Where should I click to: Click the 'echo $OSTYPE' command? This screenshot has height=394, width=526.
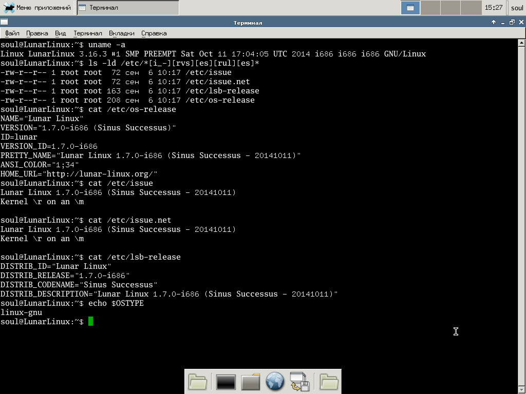pos(116,303)
